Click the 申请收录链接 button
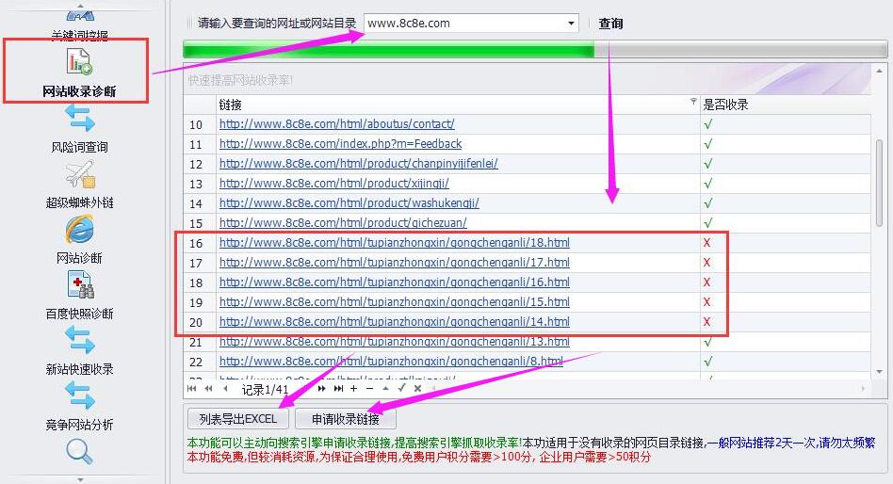Image resolution: width=893 pixels, height=484 pixels. (x=346, y=419)
